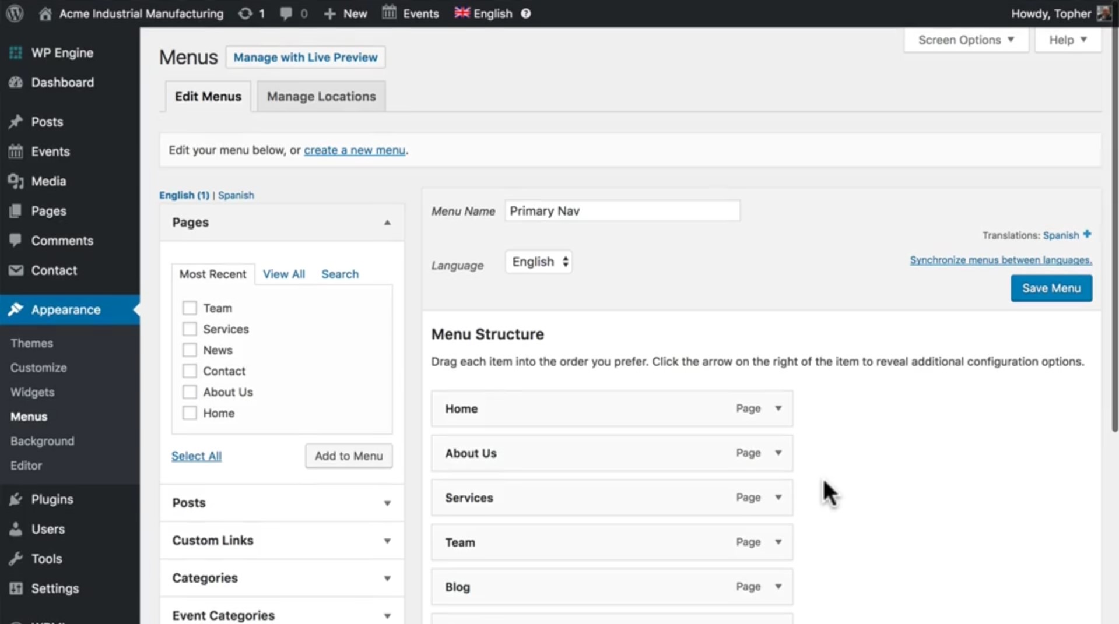Click the Events calendar icon in admin bar
Image resolution: width=1119 pixels, height=624 pixels.
tap(388, 13)
